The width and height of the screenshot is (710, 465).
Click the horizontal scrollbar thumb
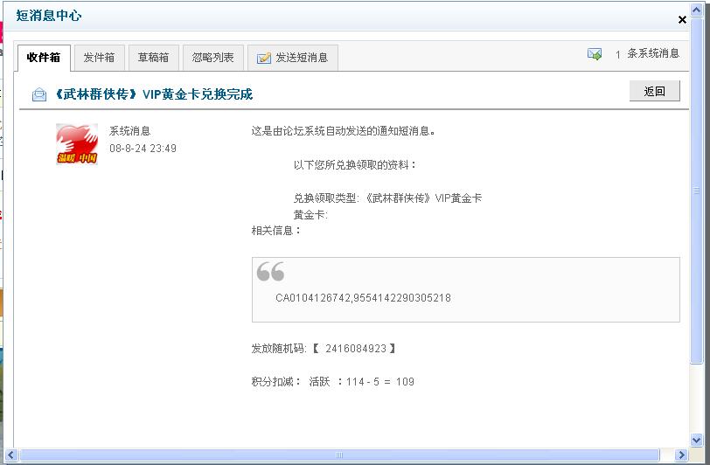(339, 455)
